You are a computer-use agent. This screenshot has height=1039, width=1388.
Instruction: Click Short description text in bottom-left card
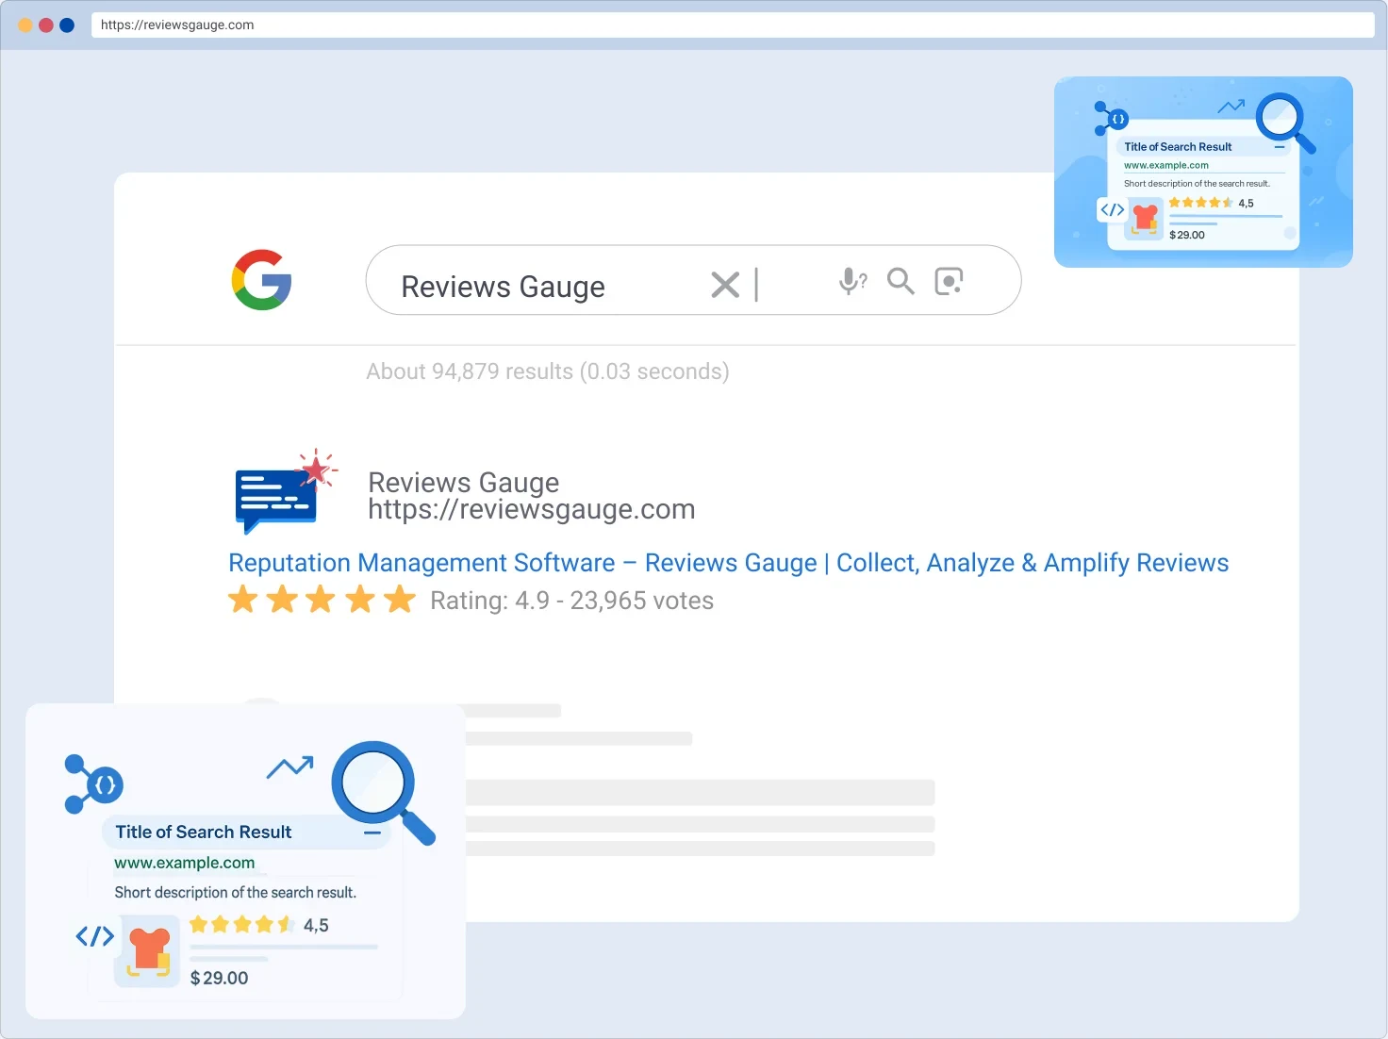pyautogui.click(x=236, y=893)
